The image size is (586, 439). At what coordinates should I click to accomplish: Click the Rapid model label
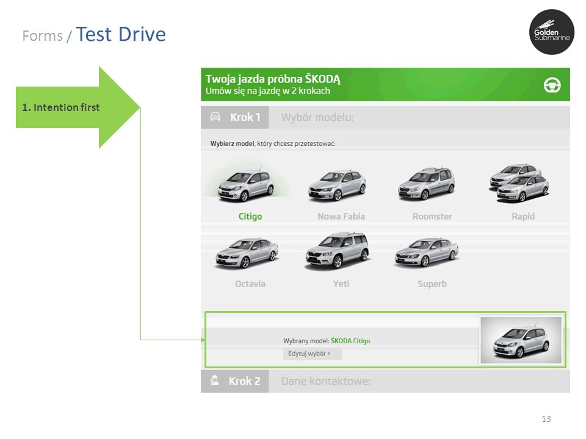point(523,216)
